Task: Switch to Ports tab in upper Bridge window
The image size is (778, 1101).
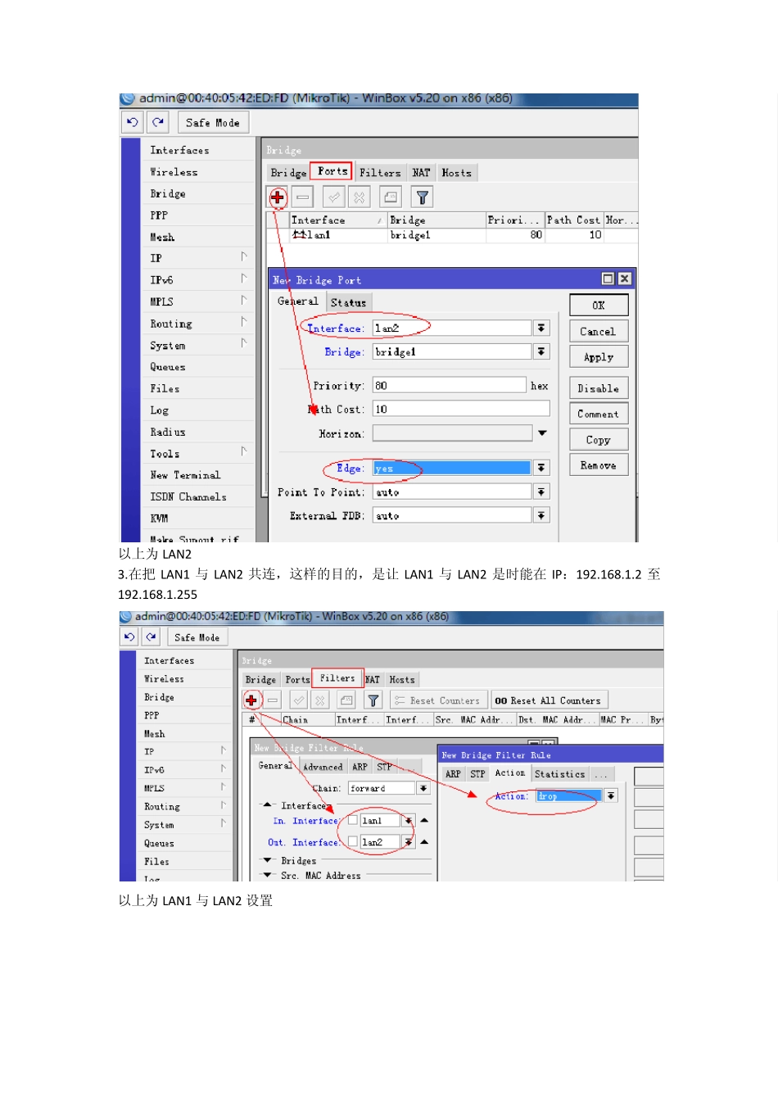Action: [332, 171]
